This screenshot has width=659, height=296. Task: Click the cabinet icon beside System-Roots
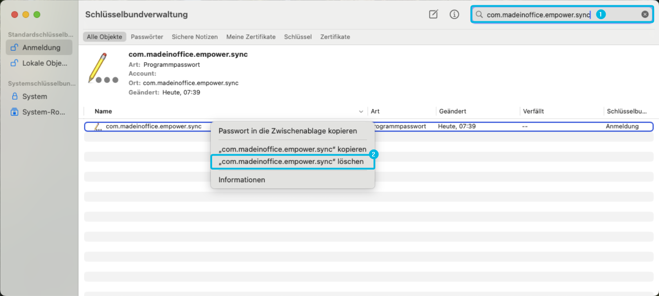(15, 112)
